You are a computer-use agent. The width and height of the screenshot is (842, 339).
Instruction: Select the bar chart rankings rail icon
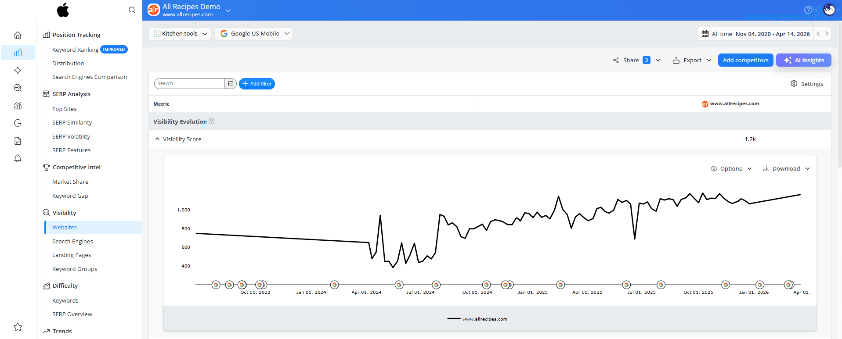pos(18,53)
